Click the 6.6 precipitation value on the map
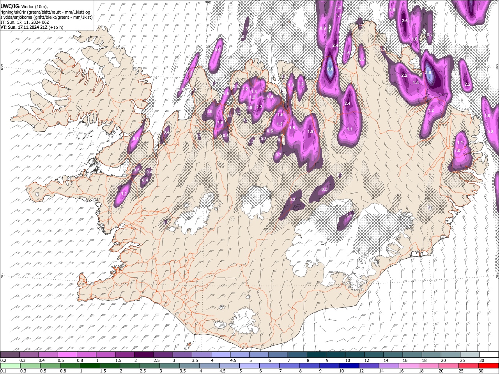 click(x=330, y=69)
